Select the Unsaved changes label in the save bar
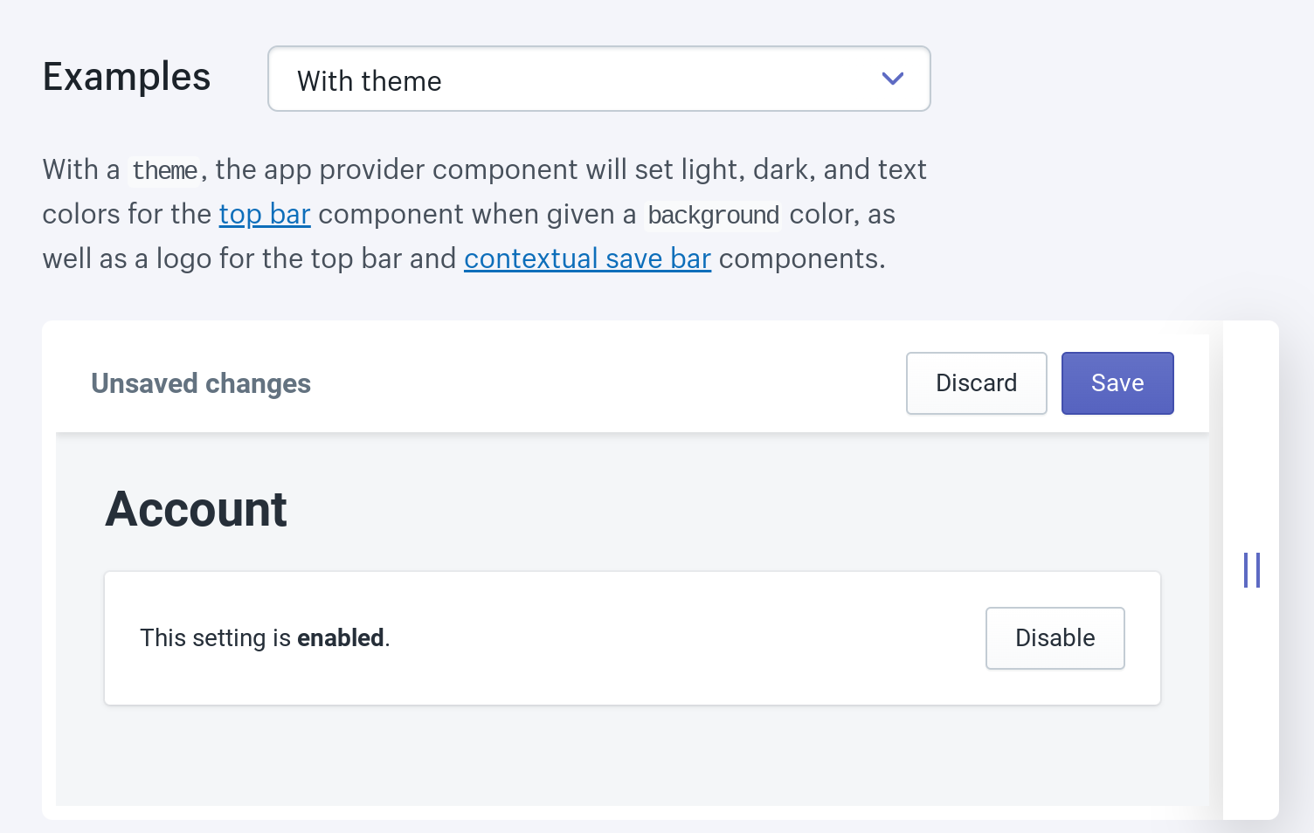The height and width of the screenshot is (833, 1314). (200, 382)
